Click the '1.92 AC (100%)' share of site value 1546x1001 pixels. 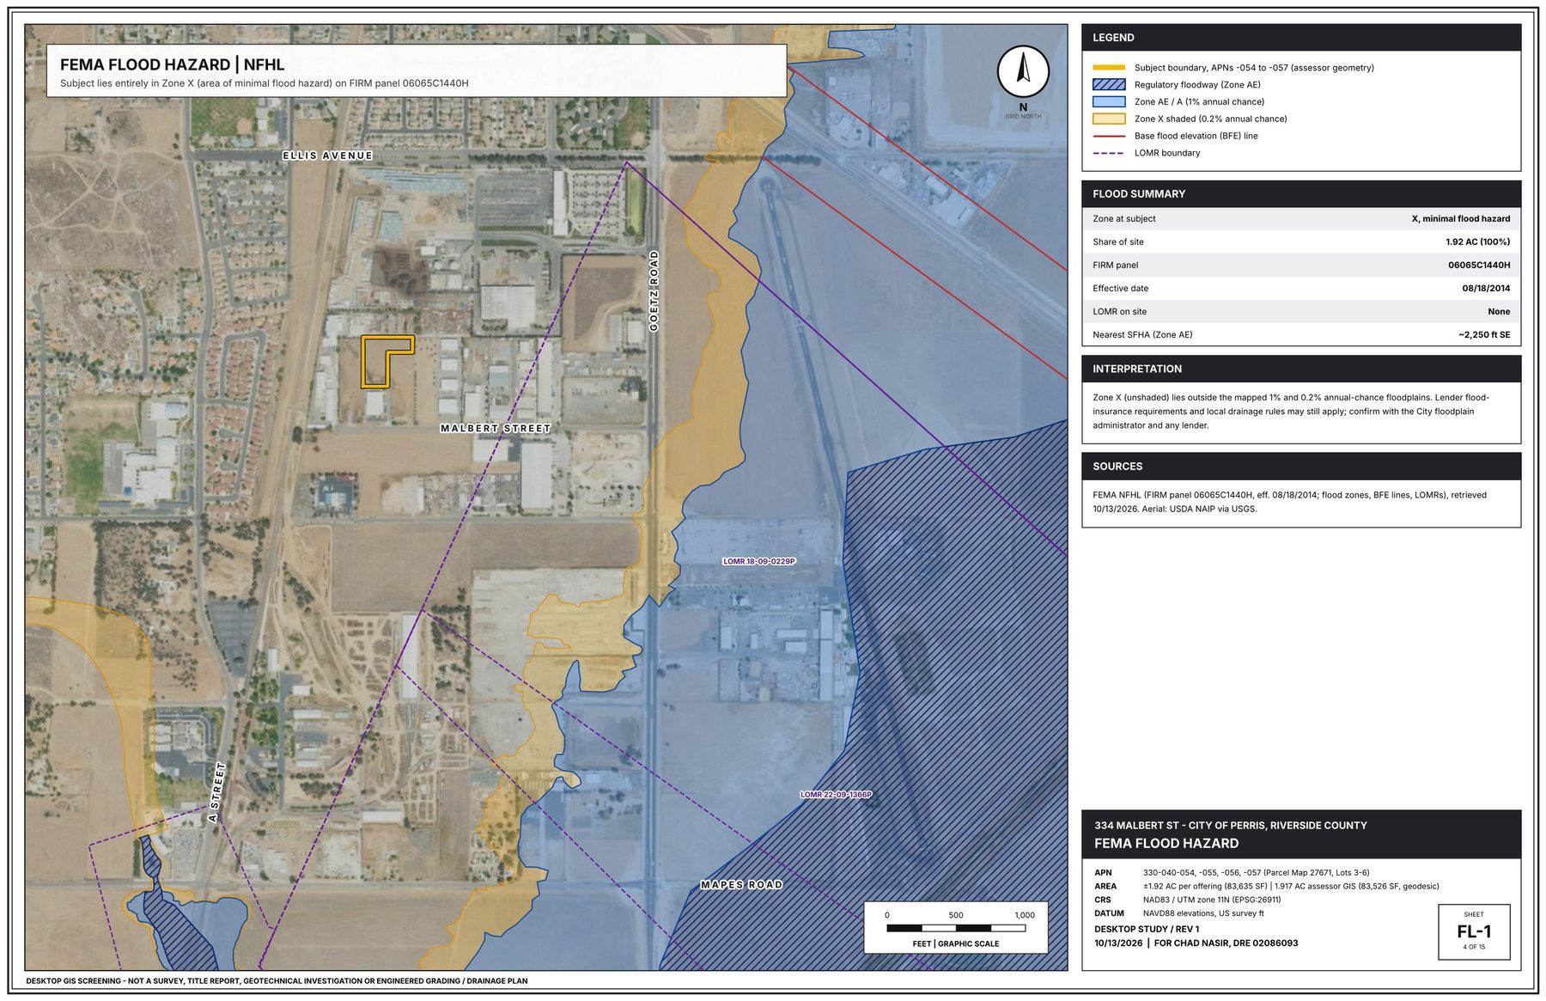[1477, 242]
